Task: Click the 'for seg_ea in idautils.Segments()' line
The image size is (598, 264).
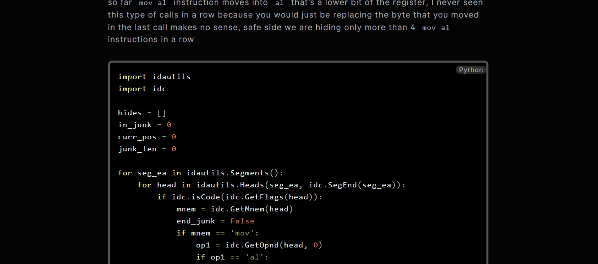Action: (x=201, y=173)
